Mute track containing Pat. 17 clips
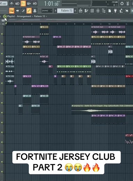 [2, 54]
